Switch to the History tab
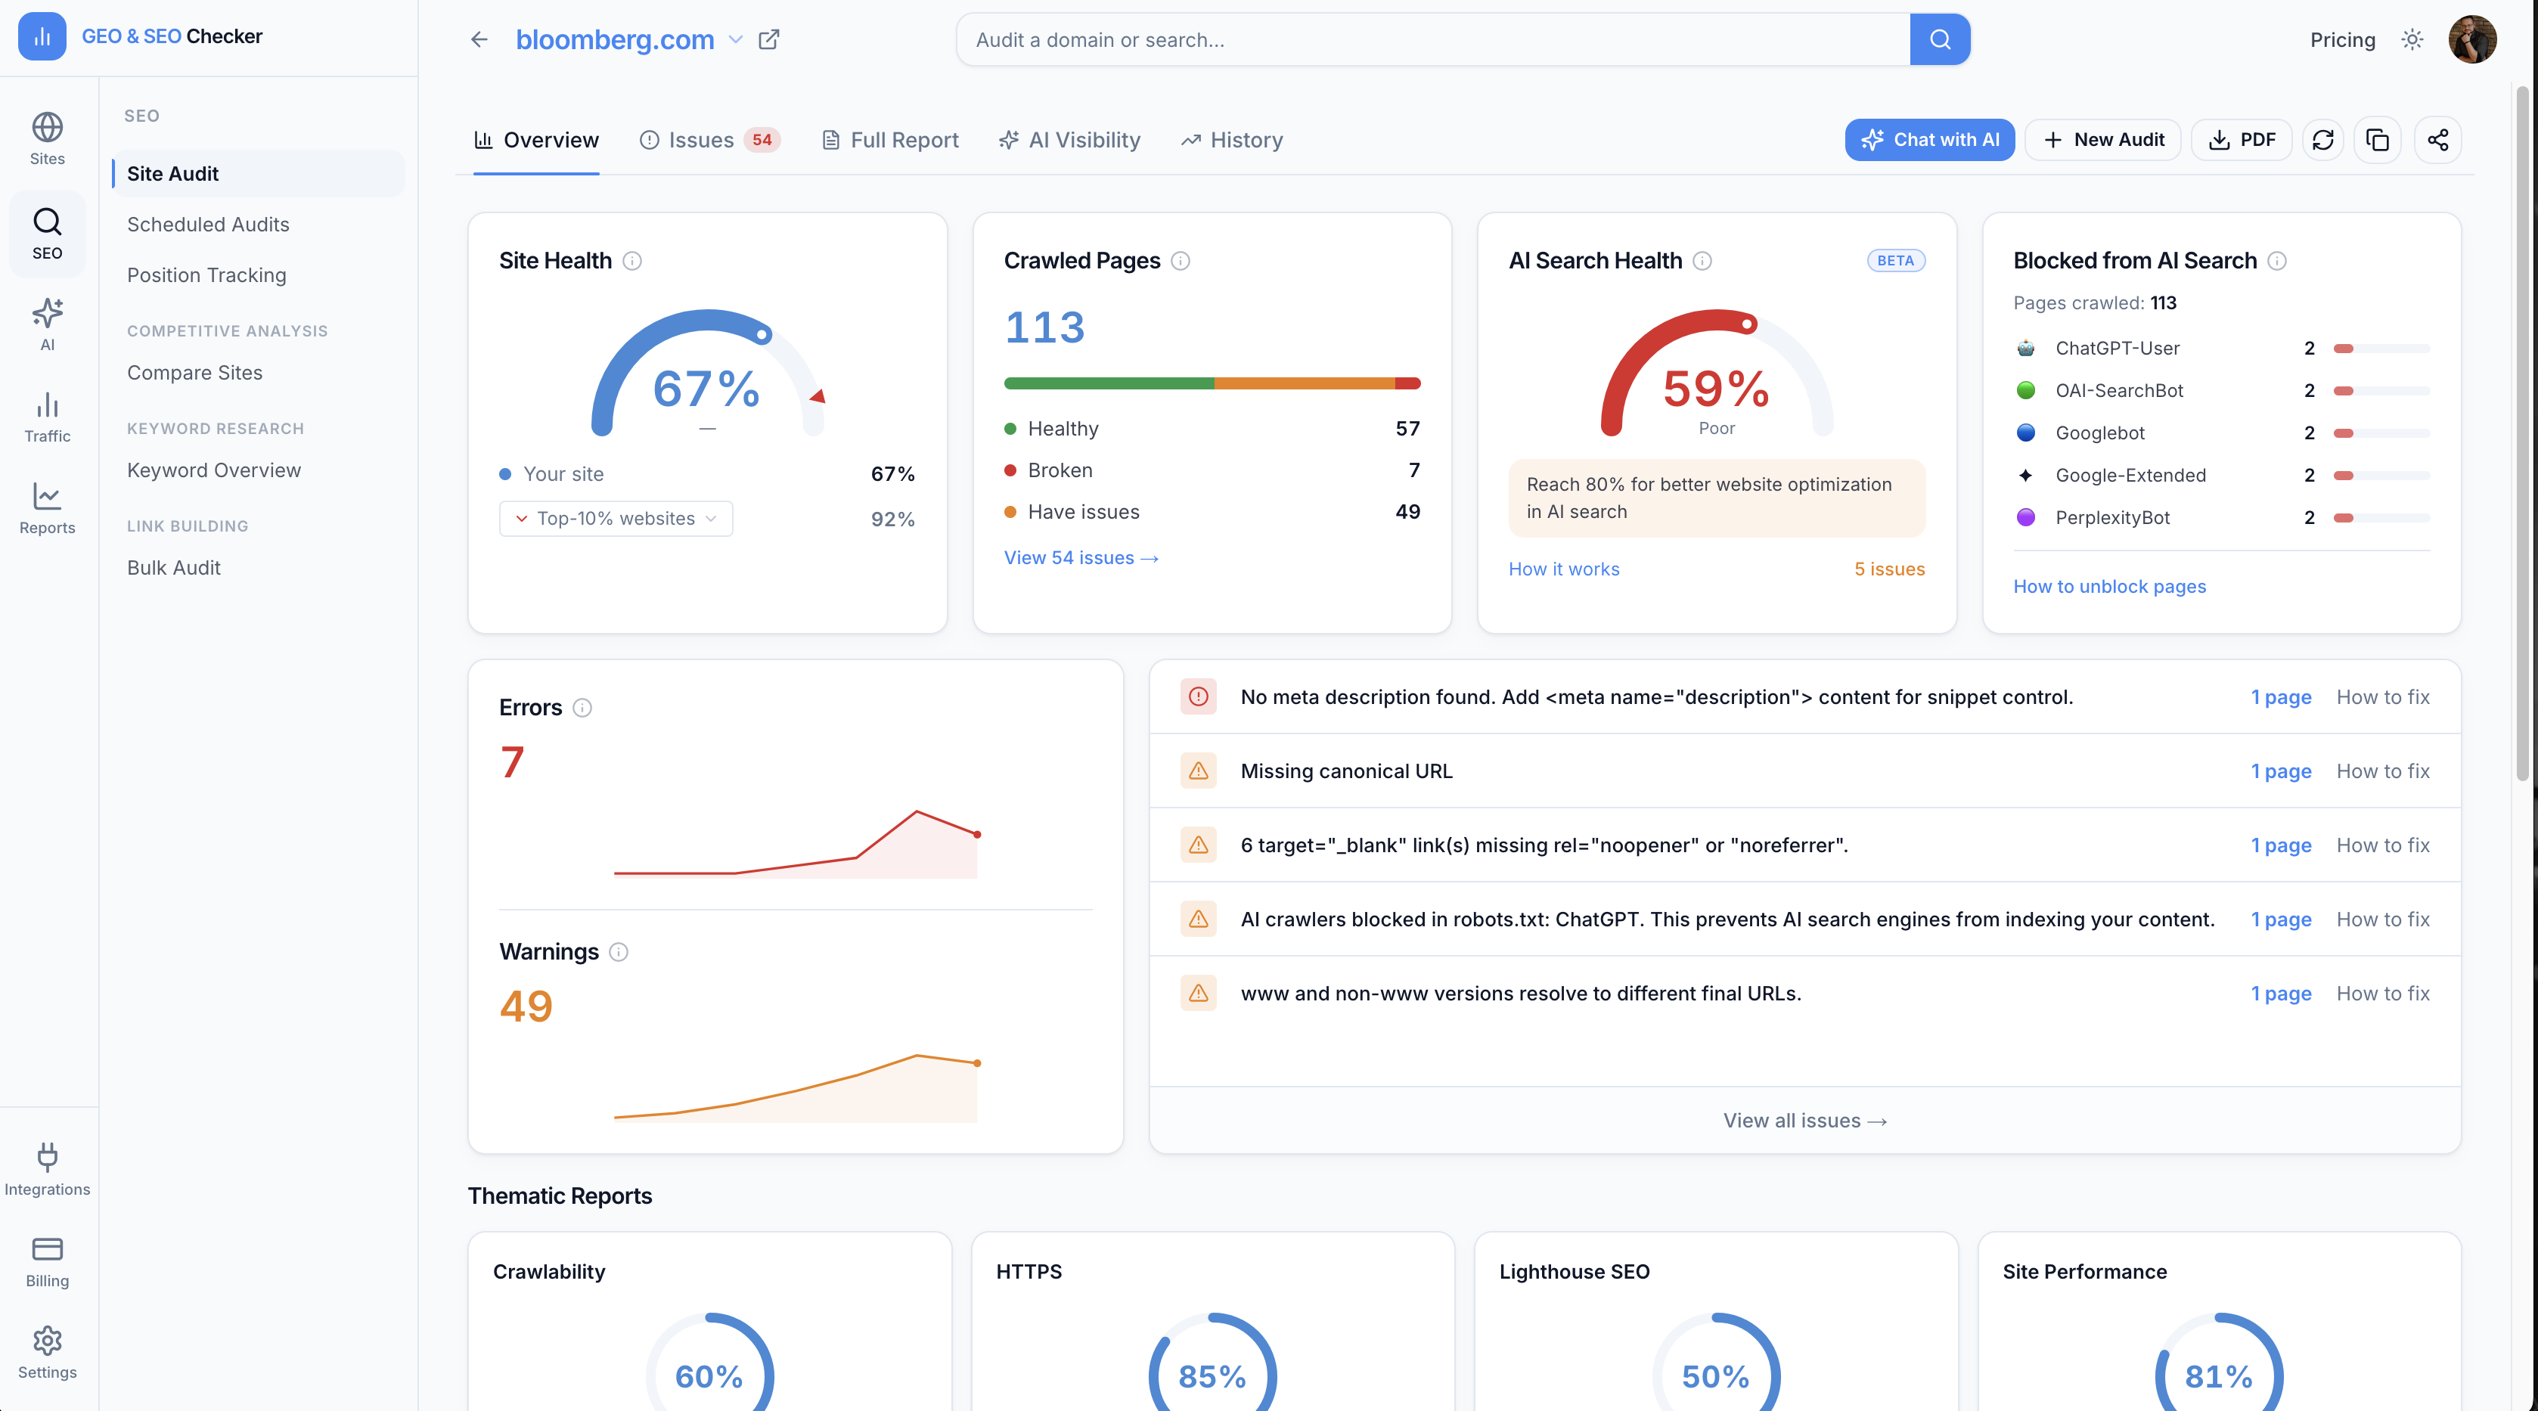 pyautogui.click(x=1233, y=140)
